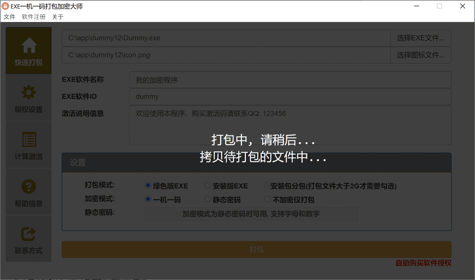The image size is (475, 280).
Task: Click the 选择图标文件 button
Action: pyautogui.click(x=421, y=55)
